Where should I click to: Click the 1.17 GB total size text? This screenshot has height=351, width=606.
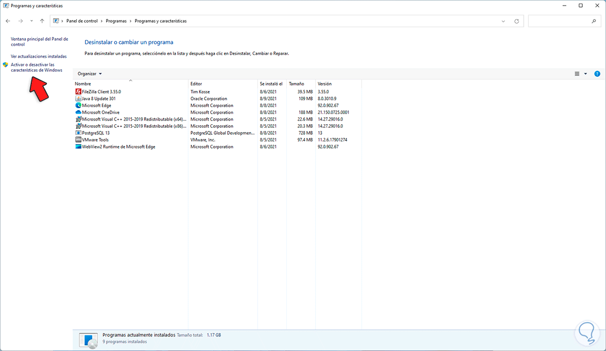[215, 335]
